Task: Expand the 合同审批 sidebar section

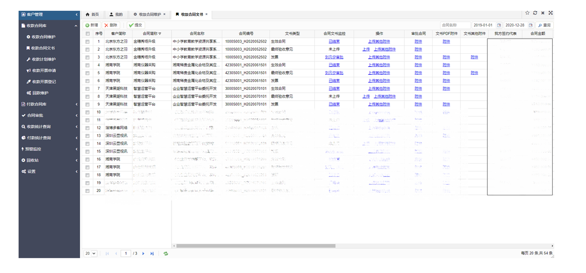Action: point(49,115)
